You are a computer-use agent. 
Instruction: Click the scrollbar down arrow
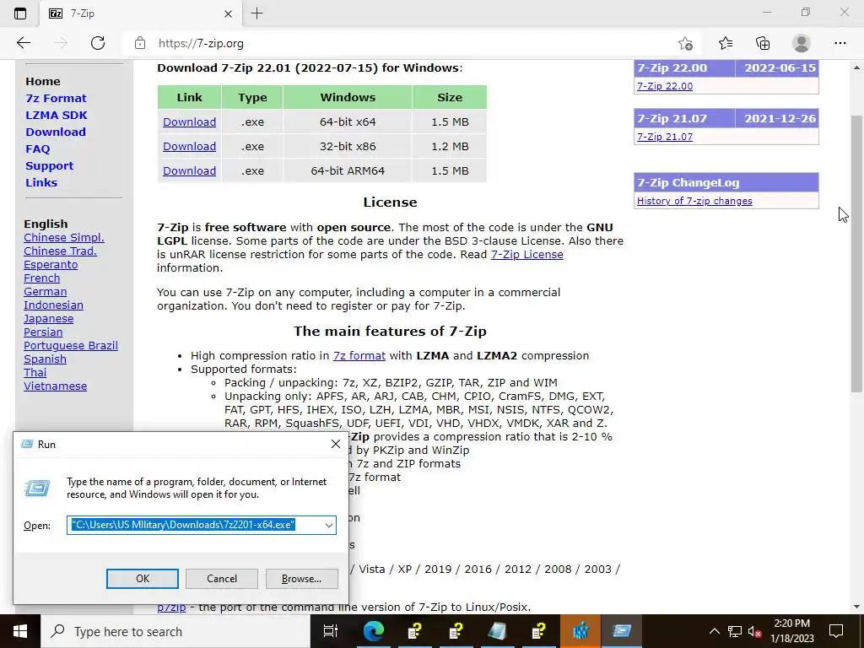click(856, 607)
